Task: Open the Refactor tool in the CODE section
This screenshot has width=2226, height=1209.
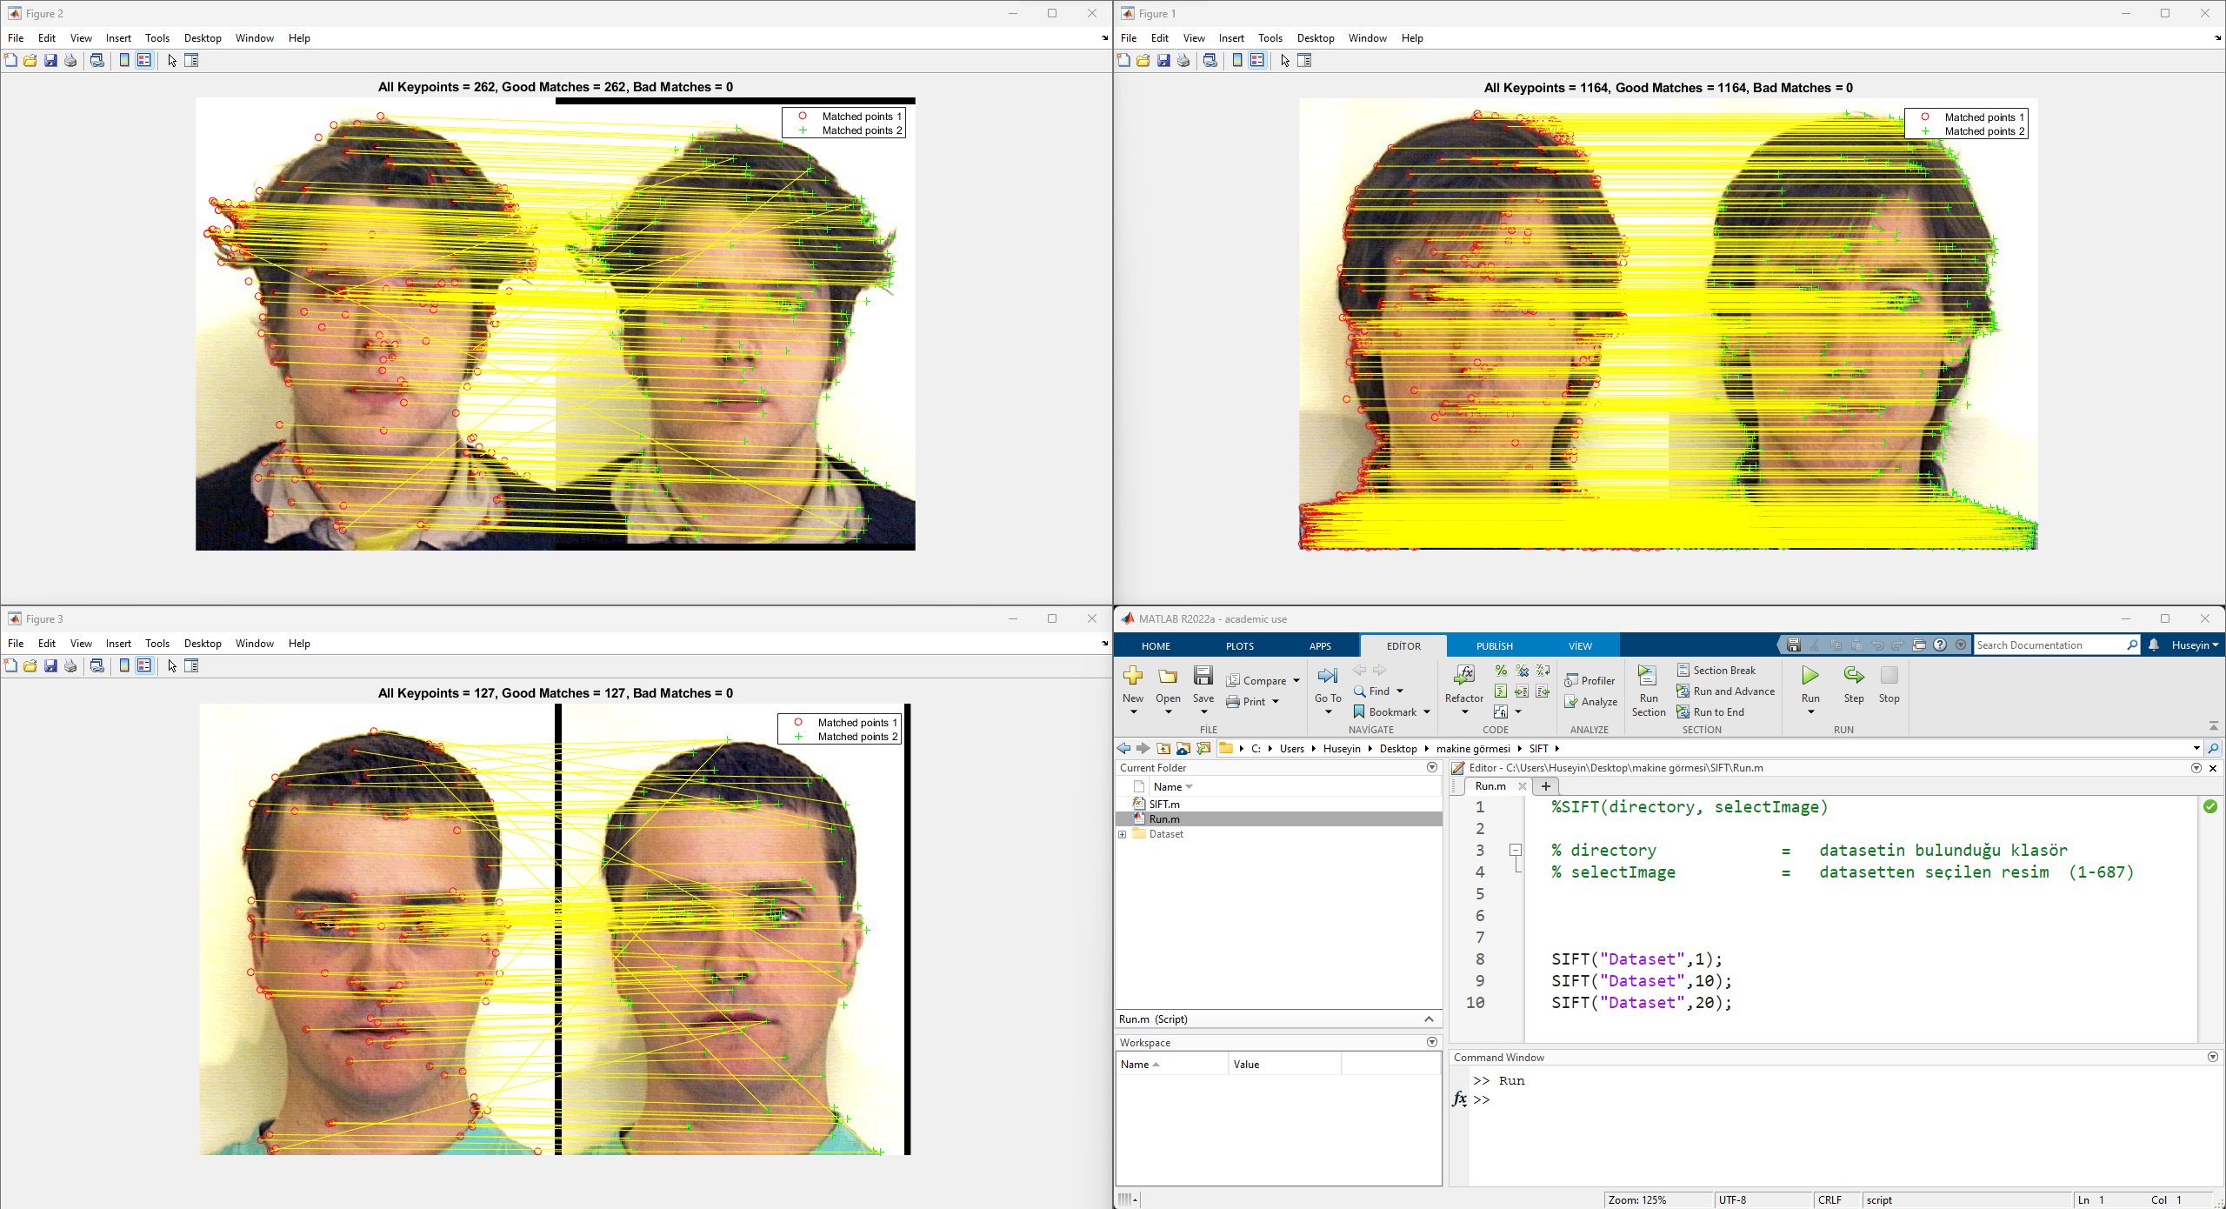Action: [1464, 676]
